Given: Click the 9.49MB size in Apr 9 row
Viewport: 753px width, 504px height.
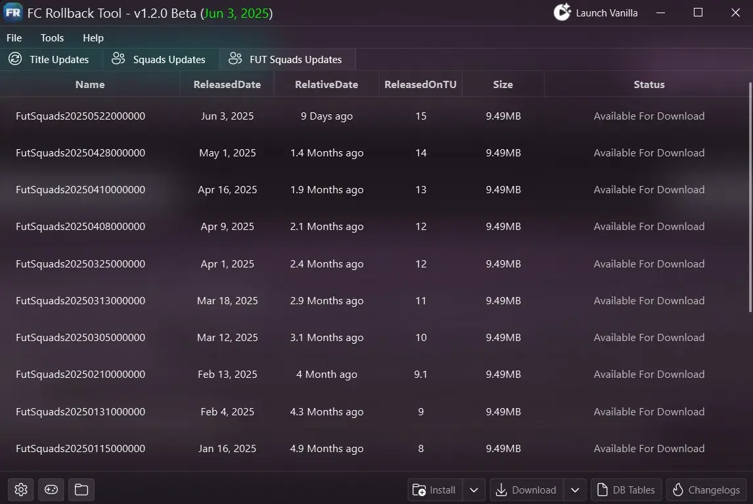Looking at the screenshot, I should click(x=503, y=226).
